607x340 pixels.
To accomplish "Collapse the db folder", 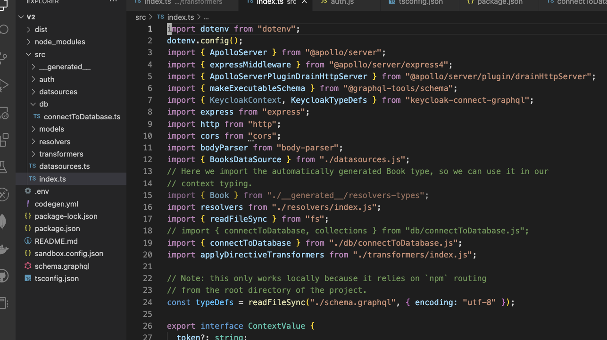I will pos(33,104).
